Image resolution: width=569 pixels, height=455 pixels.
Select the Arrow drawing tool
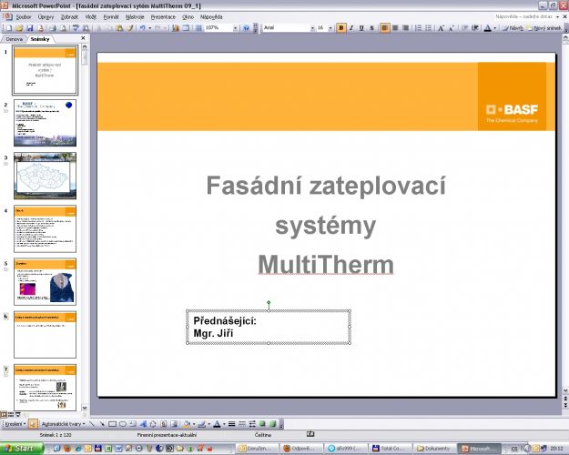[x=102, y=424]
